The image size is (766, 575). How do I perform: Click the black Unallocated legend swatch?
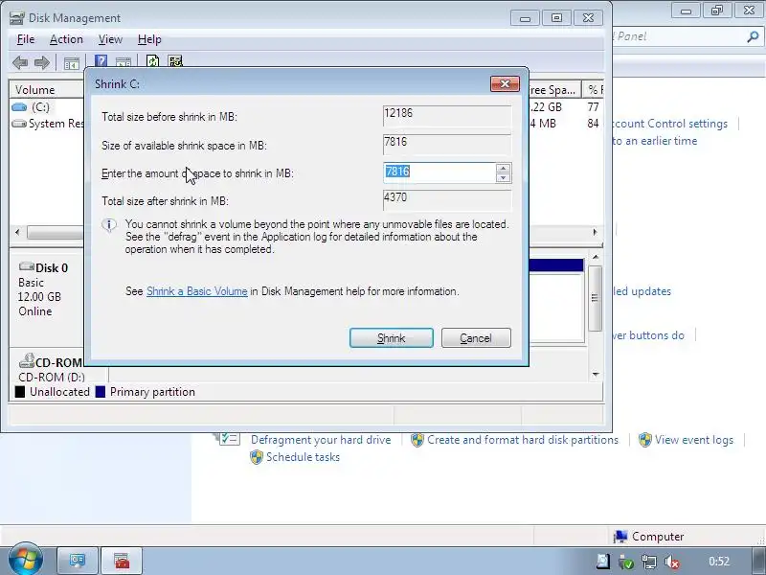[x=20, y=392]
